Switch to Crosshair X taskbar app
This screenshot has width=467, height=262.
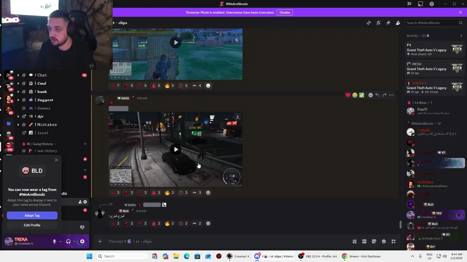tap(238, 256)
